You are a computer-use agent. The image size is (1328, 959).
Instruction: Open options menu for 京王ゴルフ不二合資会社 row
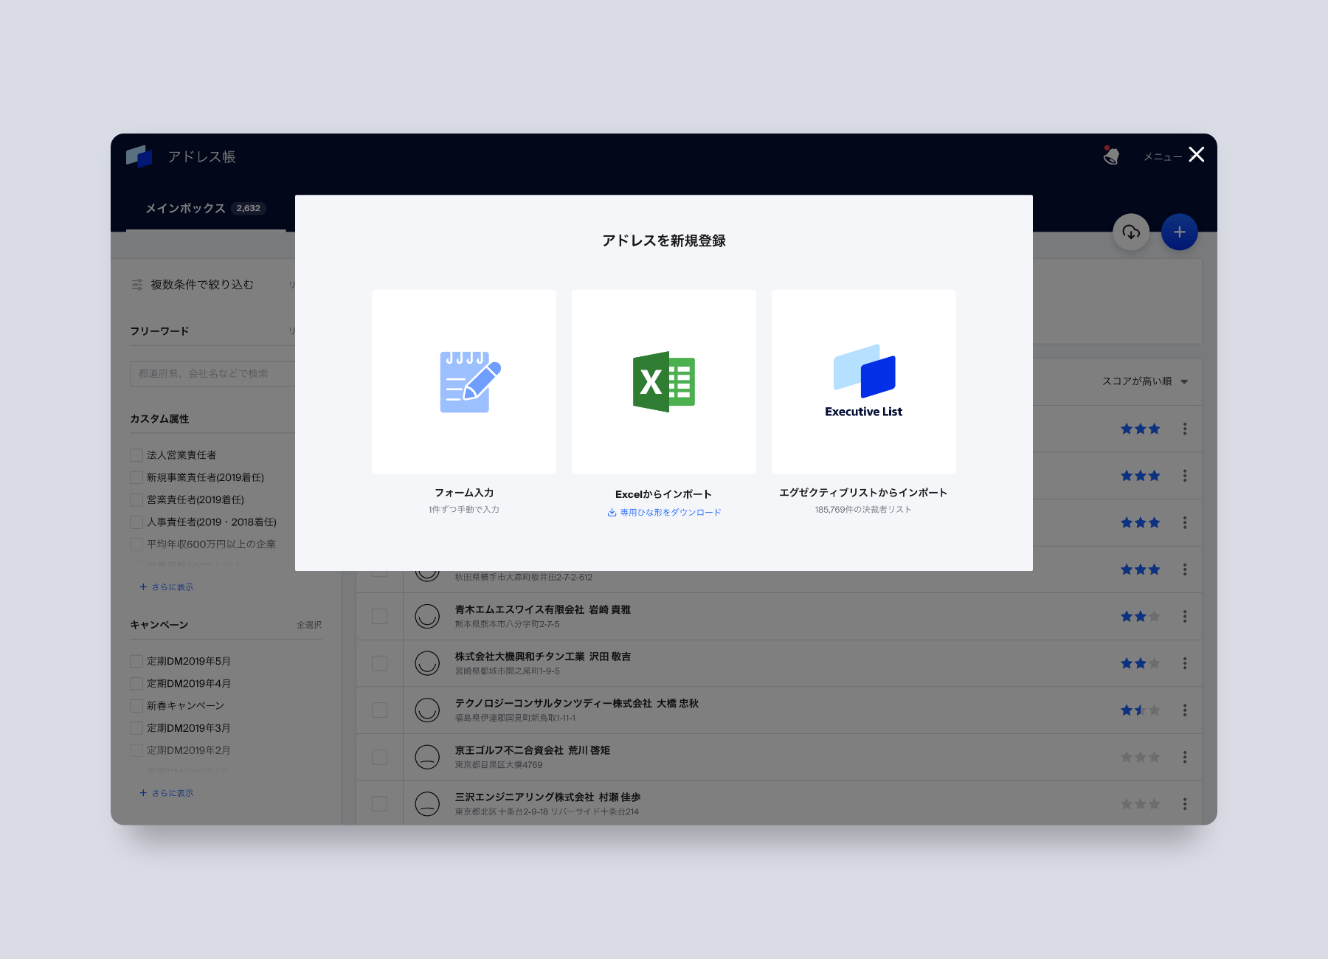(x=1185, y=757)
